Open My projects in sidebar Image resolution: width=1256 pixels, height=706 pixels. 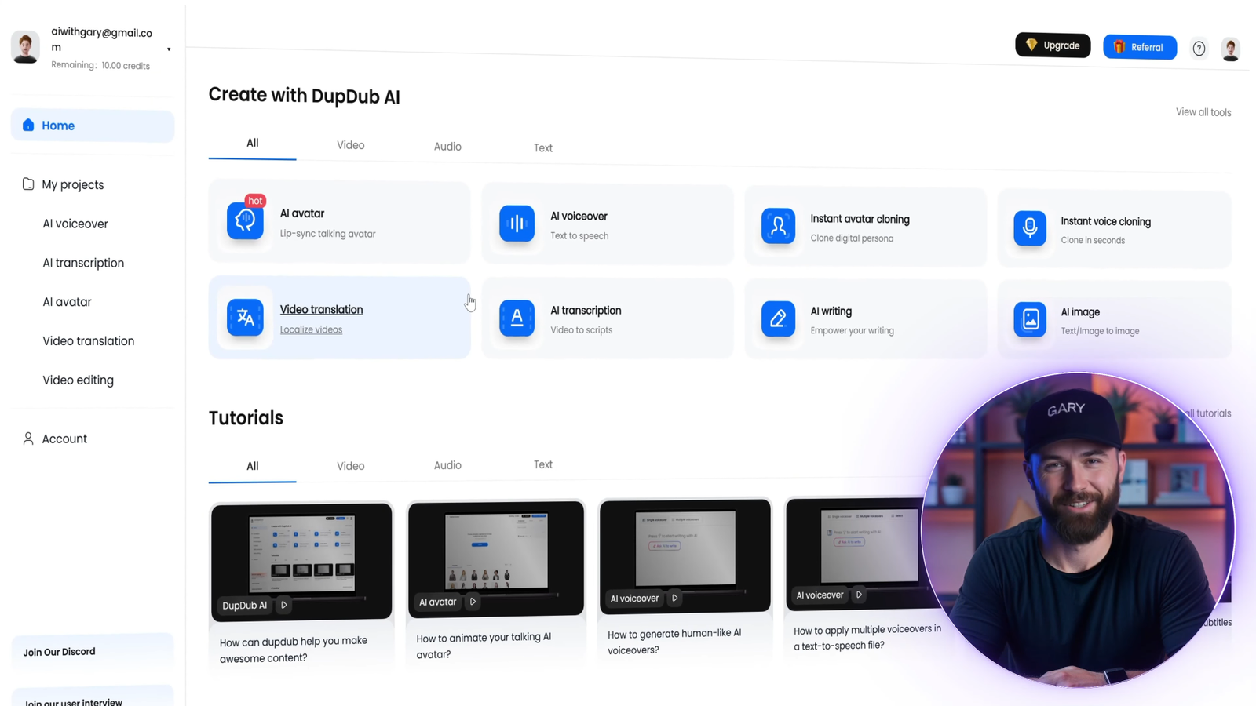point(72,185)
